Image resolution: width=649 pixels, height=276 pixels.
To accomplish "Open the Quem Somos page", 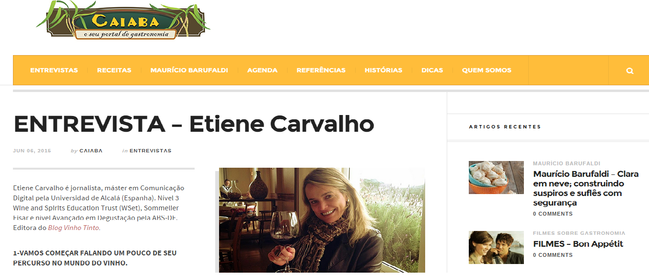I will 487,70.
